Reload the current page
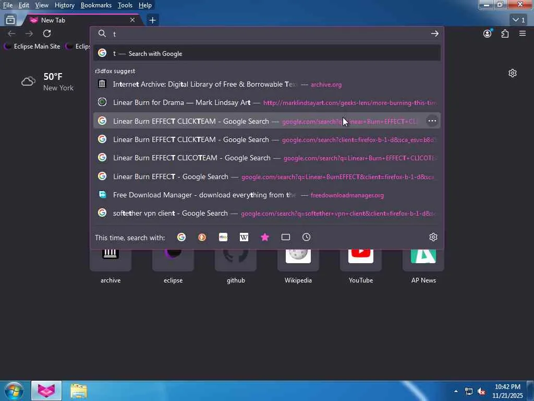 [47, 33]
